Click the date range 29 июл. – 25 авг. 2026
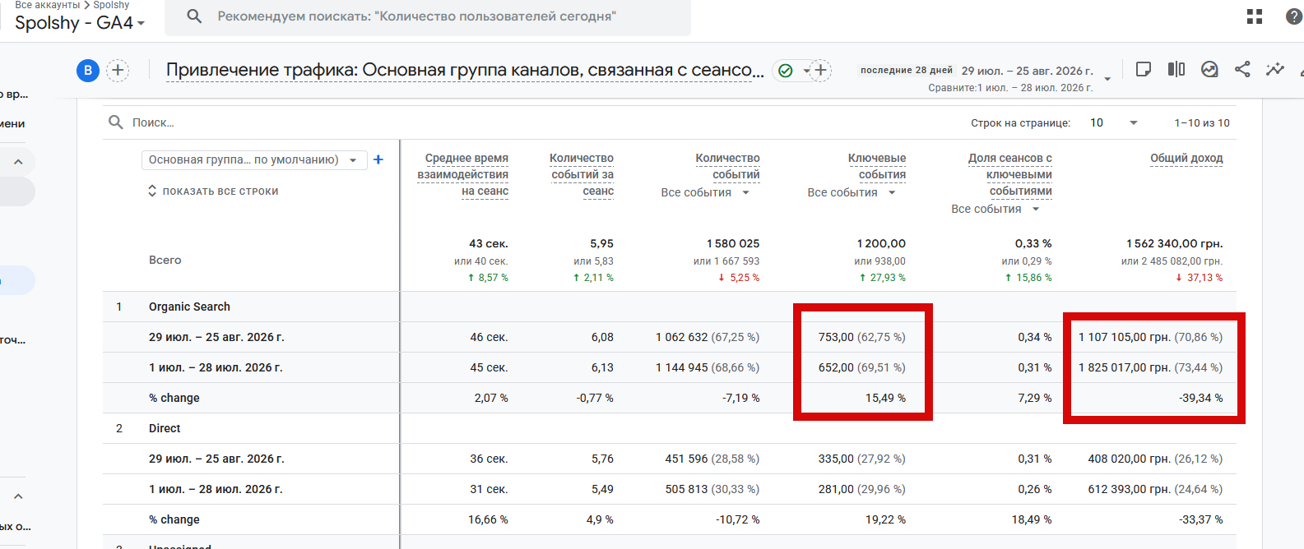The image size is (1304, 549). coord(1028,71)
